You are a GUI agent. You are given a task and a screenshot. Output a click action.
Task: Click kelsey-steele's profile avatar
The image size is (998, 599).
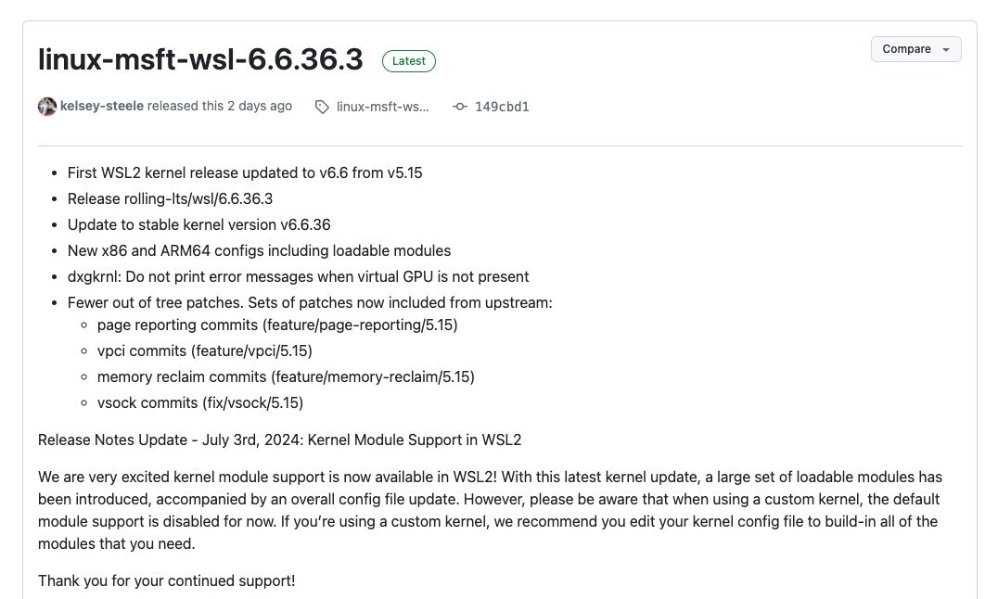click(46, 106)
